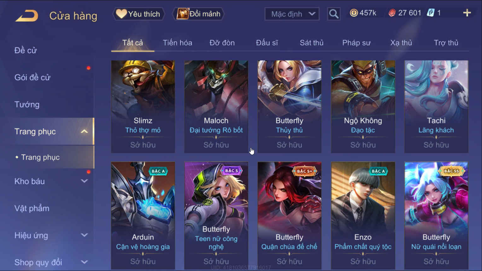
Task: Expand the Shop quy đổi section
Action: click(84, 262)
